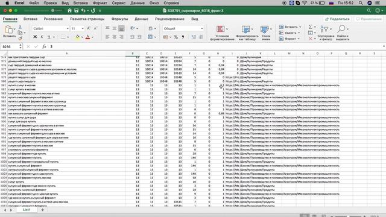This screenshot has height=217, width=386.
Task: Align text left horizontally
Action: click(107, 37)
